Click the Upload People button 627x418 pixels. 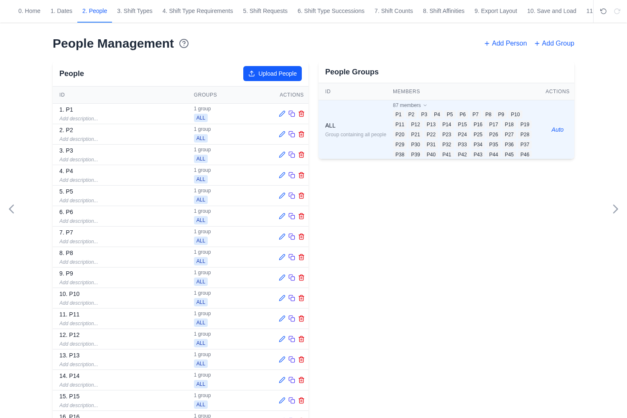(273, 74)
